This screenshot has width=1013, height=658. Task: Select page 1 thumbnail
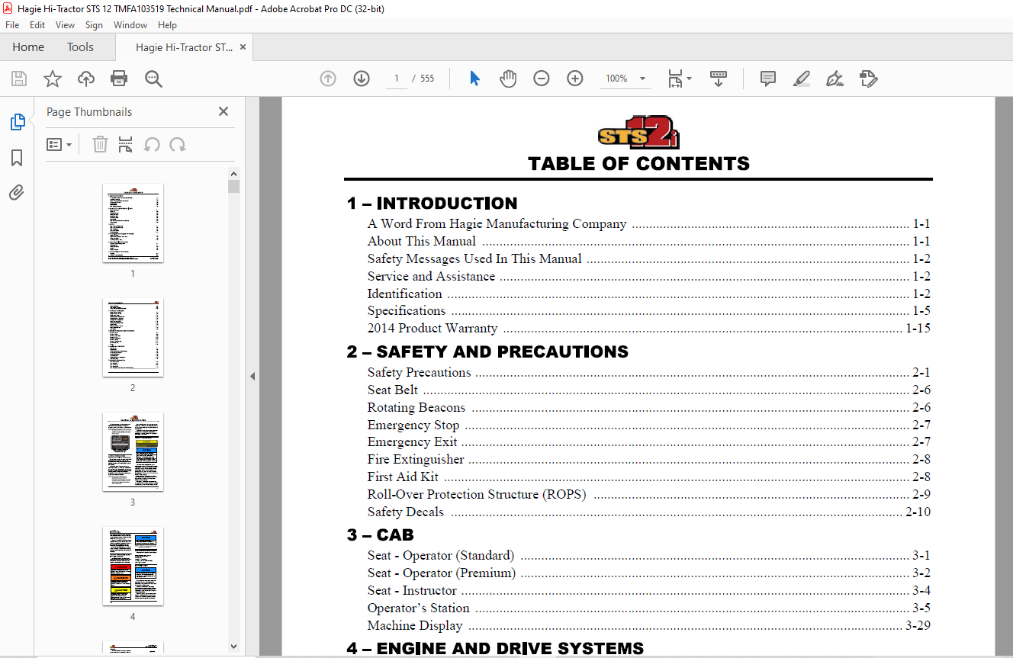[x=133, y=223]
